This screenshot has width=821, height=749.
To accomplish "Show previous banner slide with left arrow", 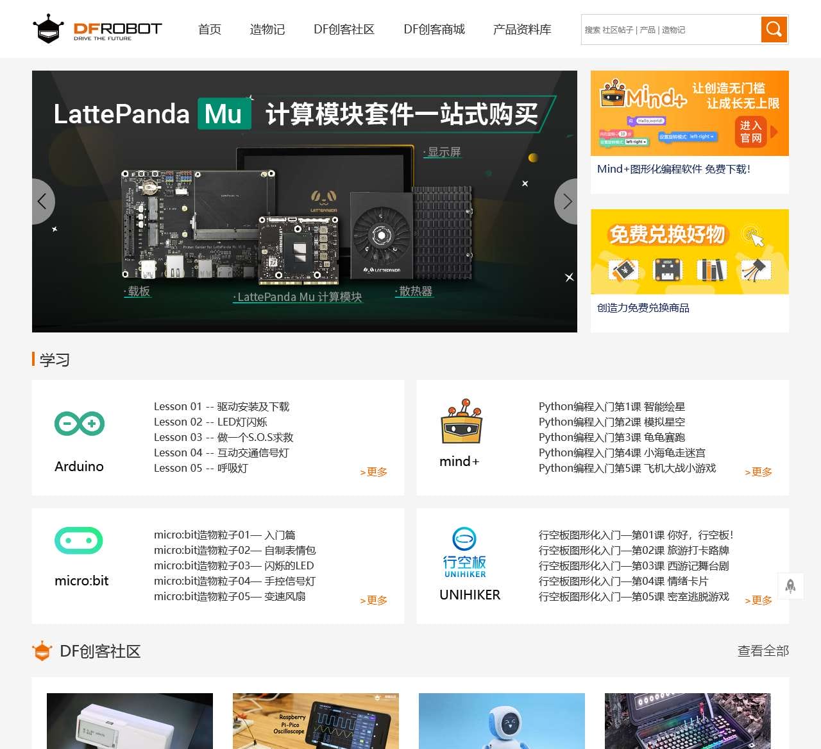I will point(42,202).
